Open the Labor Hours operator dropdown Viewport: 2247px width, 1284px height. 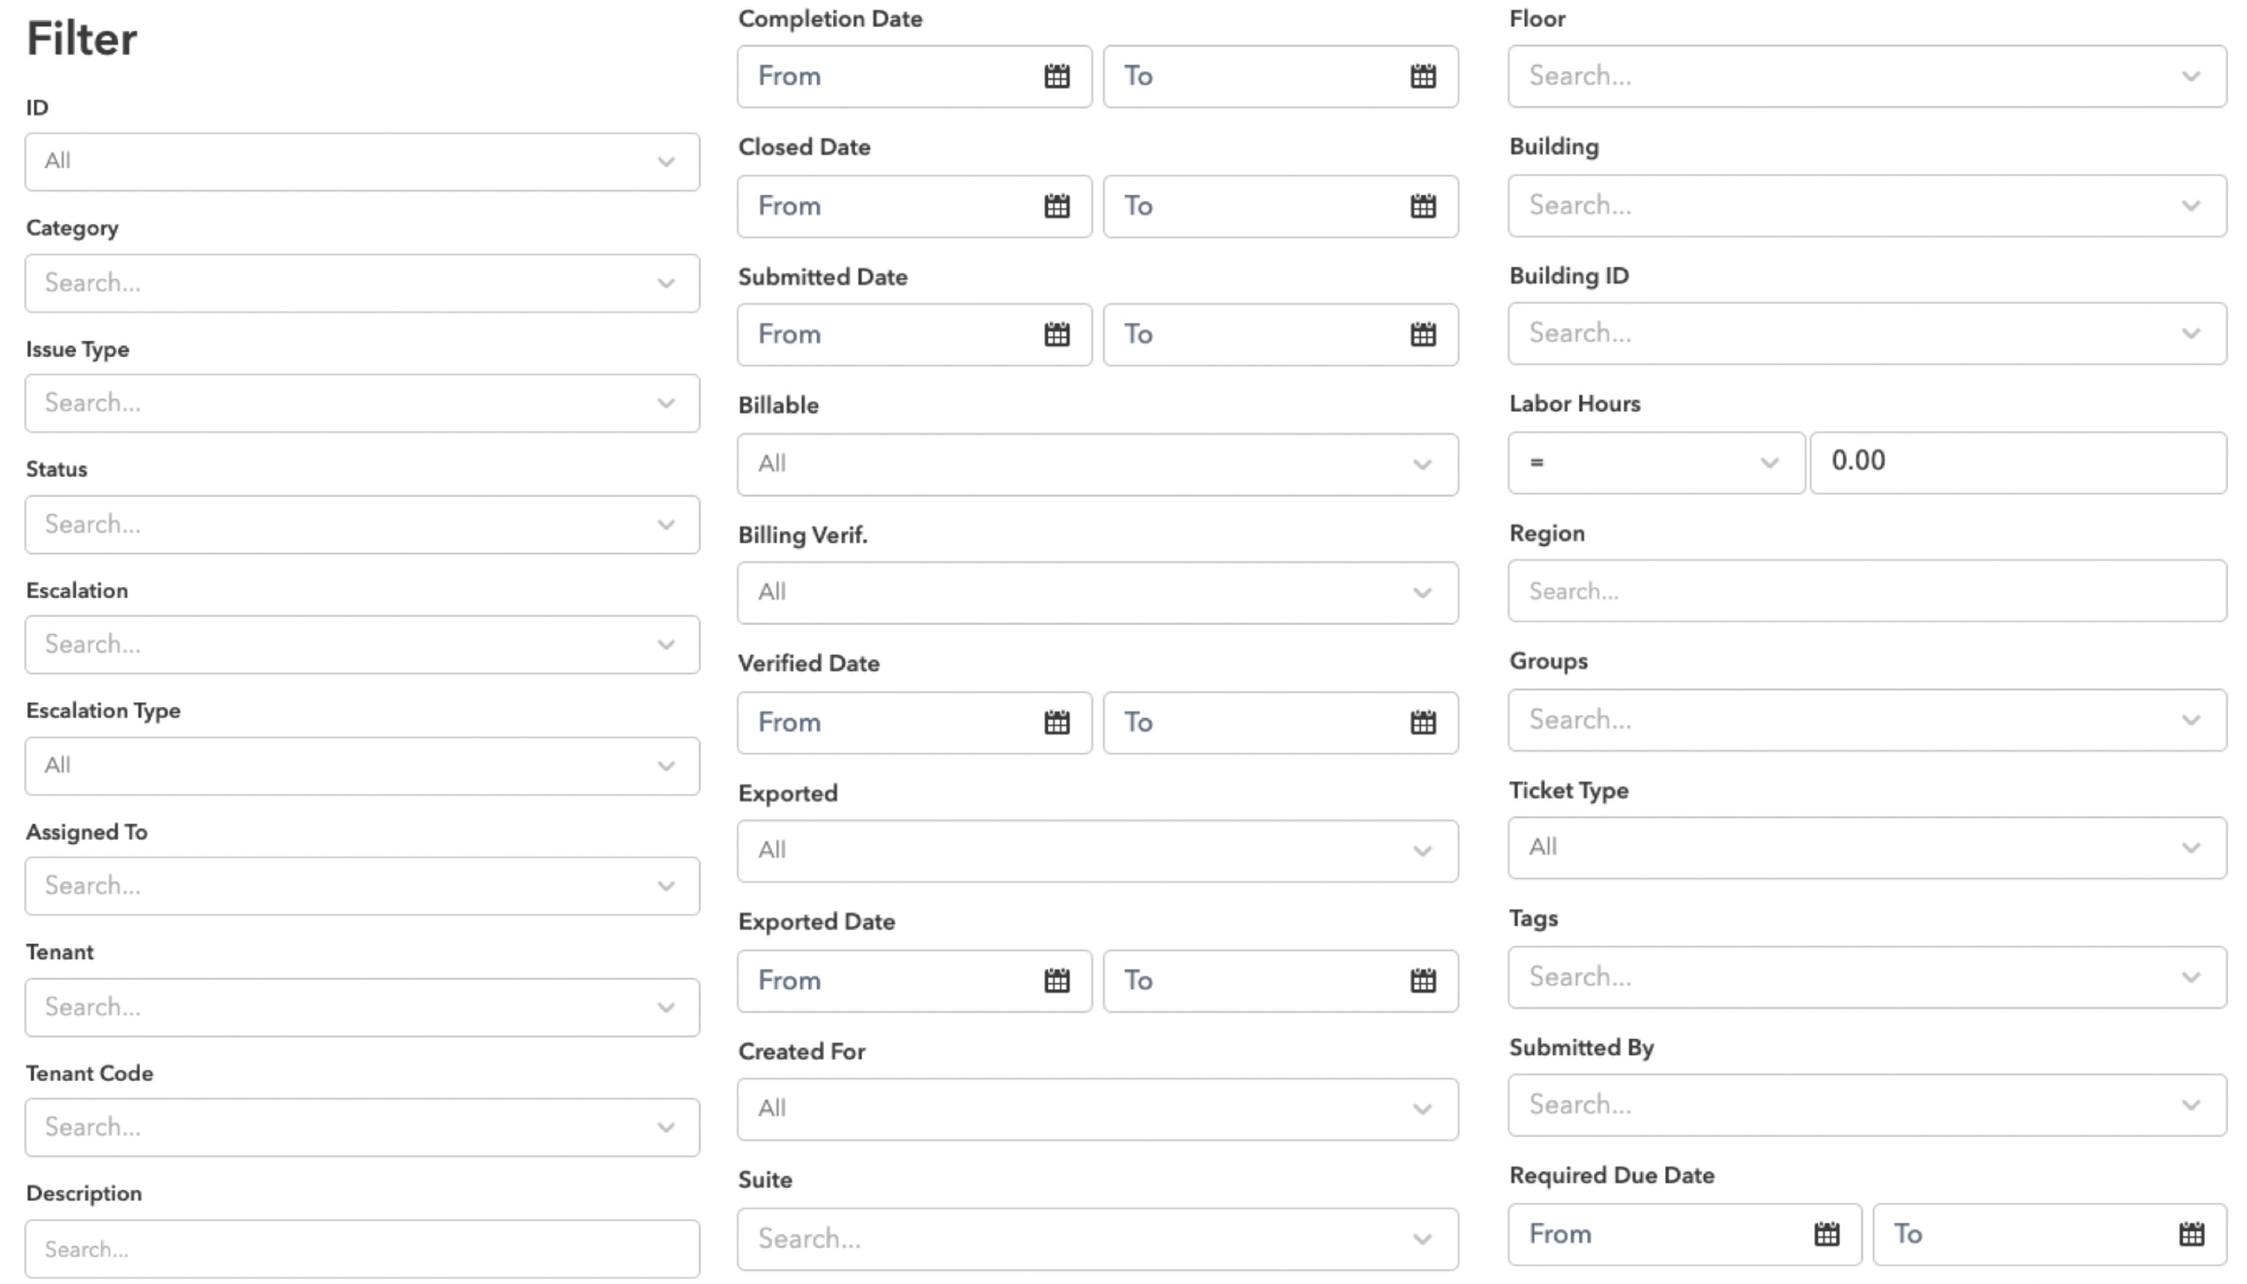tap(1656, 462)
